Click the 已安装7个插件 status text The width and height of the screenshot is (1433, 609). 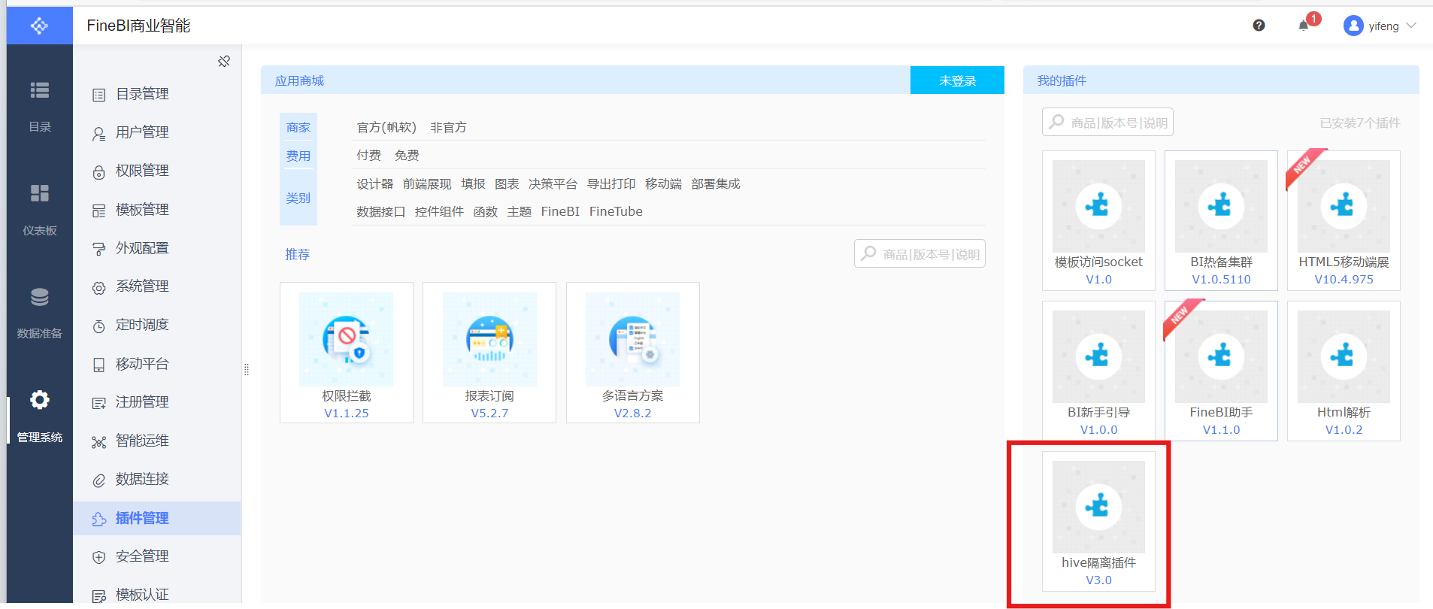click(1360, 123)
